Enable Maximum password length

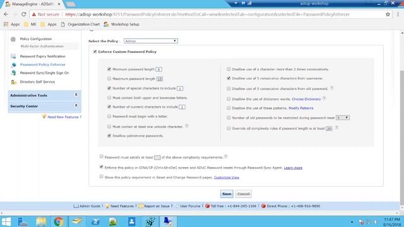pos(109,78)
